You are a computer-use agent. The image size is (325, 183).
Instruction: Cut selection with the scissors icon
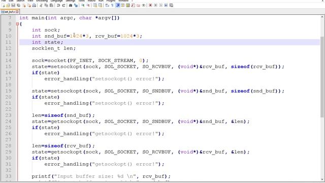pos(41,5)
